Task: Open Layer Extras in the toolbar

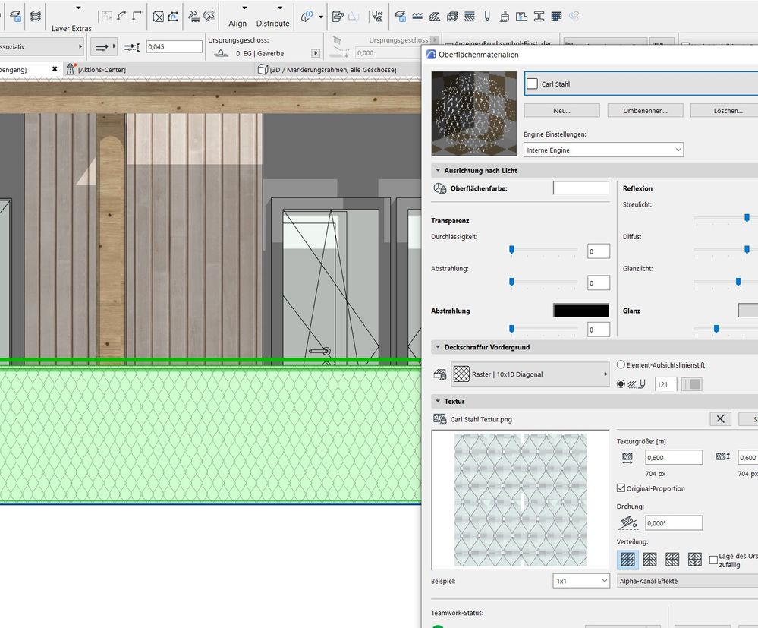Action: [71, 28]
